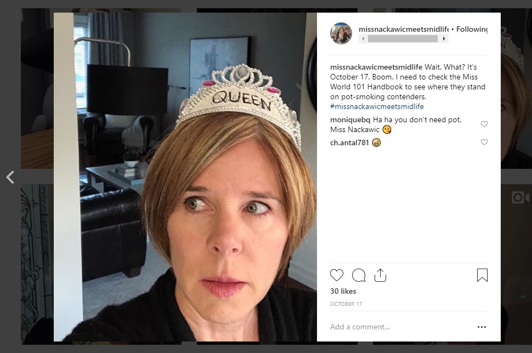Image resolution: width=532 pixels, height=353 pixels.
Task: Save the post with the bookmark icon
Action: pyautogui.click(x=482, y=275)
